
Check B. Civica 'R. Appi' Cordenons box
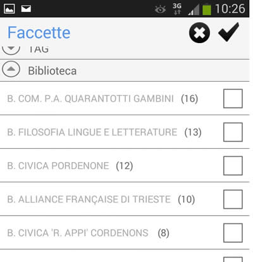233,233
